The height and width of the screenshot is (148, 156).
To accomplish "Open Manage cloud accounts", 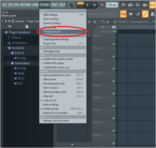I will (x=63, y=121).
